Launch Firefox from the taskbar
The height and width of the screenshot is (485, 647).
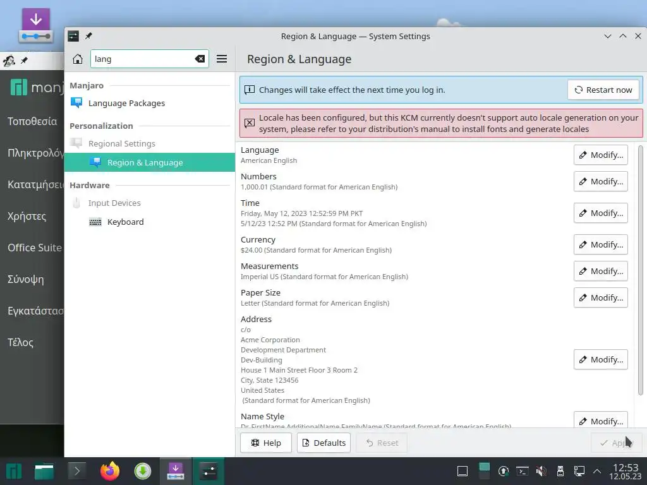[x=110, y=471]
